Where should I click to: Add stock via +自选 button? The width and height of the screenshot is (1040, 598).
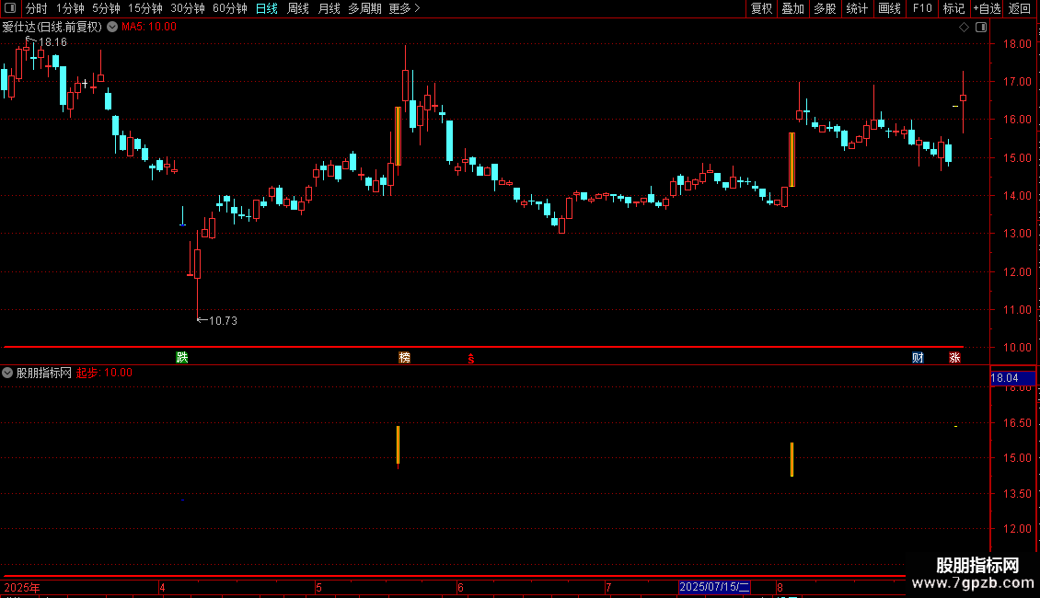[x=987, y=8]
